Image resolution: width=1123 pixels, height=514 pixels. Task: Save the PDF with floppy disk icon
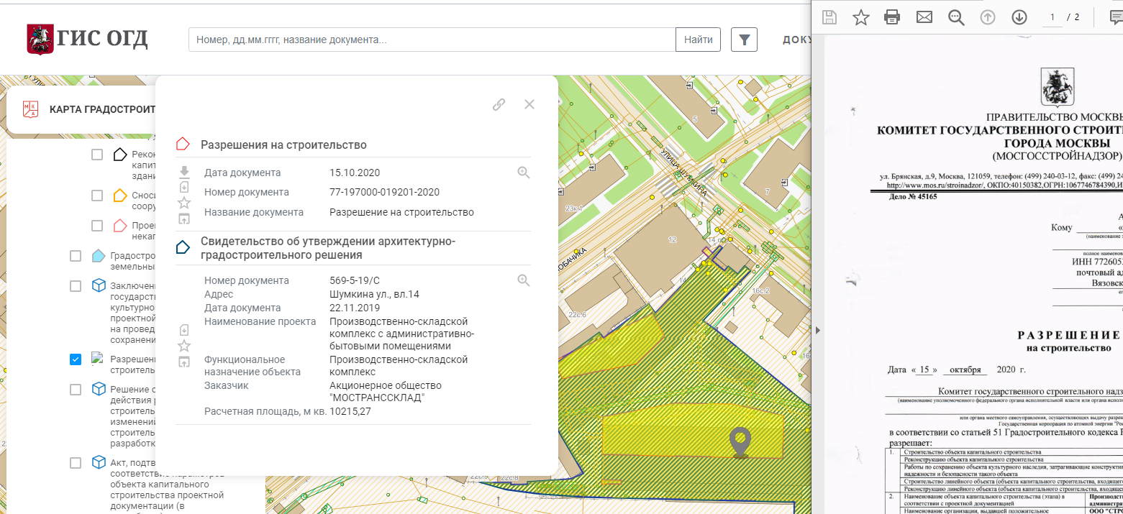point(829,17)
